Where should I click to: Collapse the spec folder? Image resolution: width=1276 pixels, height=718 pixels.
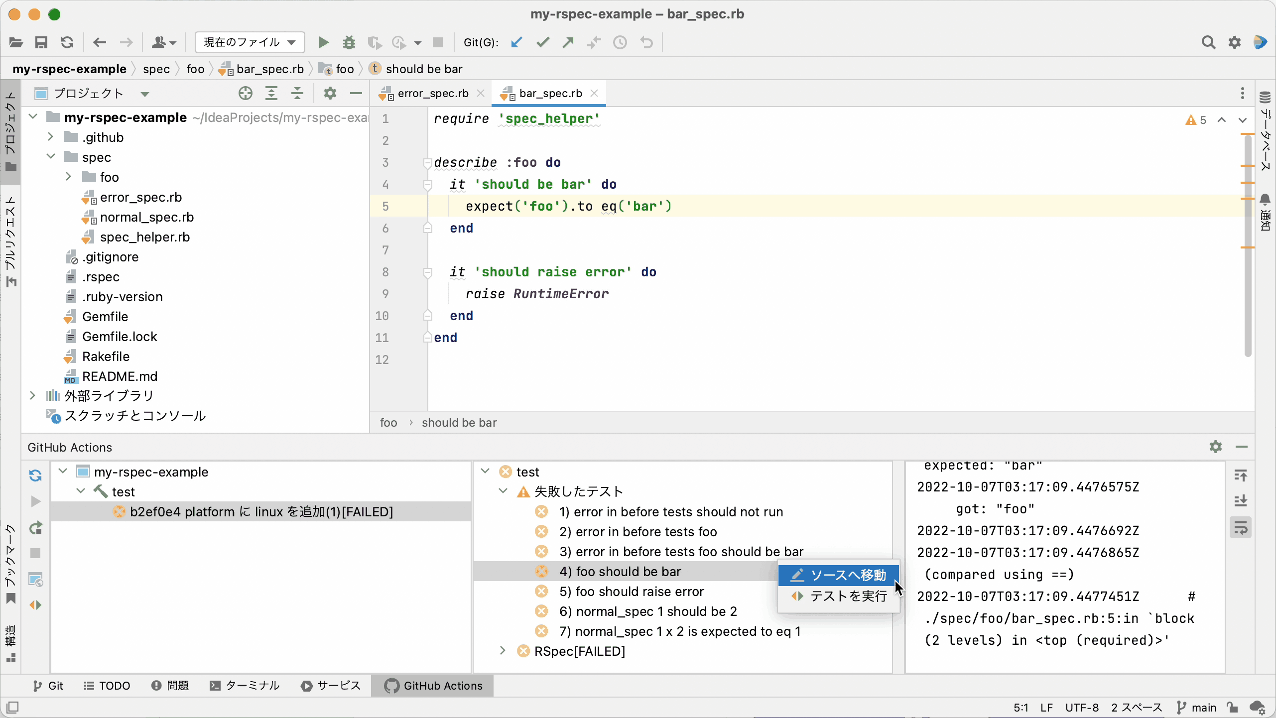(50, 156)
